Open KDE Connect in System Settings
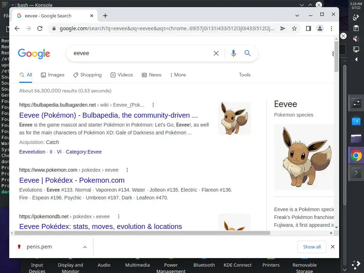Screen dimensions: 364x273 pyautogui.click(x=237, y=265)
